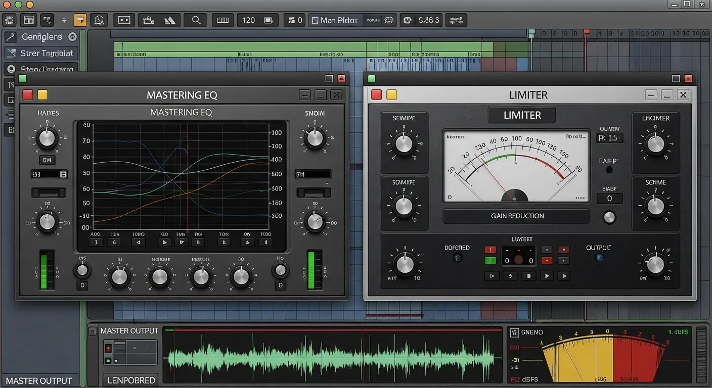Open the S.36 3 field in top toolbar
Image resolution: width=712 pixels, height=388 pixels.
421,20
